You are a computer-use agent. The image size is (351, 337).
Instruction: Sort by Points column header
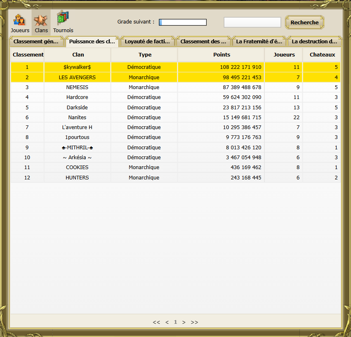tap(221, 54)
